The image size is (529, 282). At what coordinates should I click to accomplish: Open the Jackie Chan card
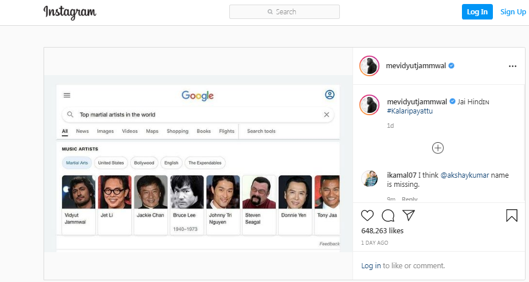[x=151, y=205]
